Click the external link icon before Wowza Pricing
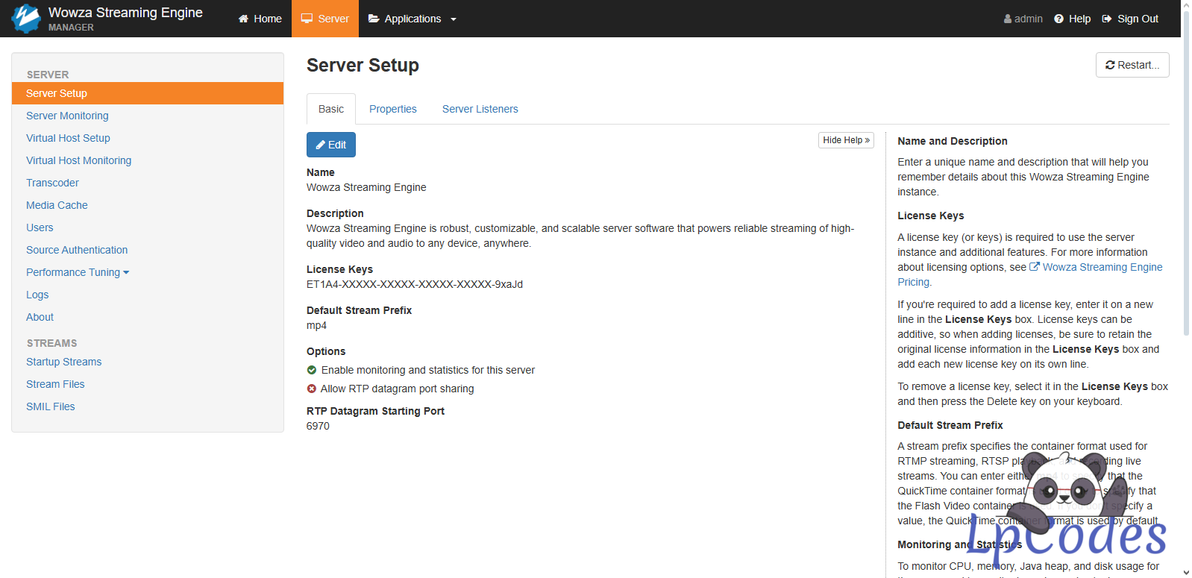The height and width of the screenshot is (578, 1192). (x=1035, y=267)
